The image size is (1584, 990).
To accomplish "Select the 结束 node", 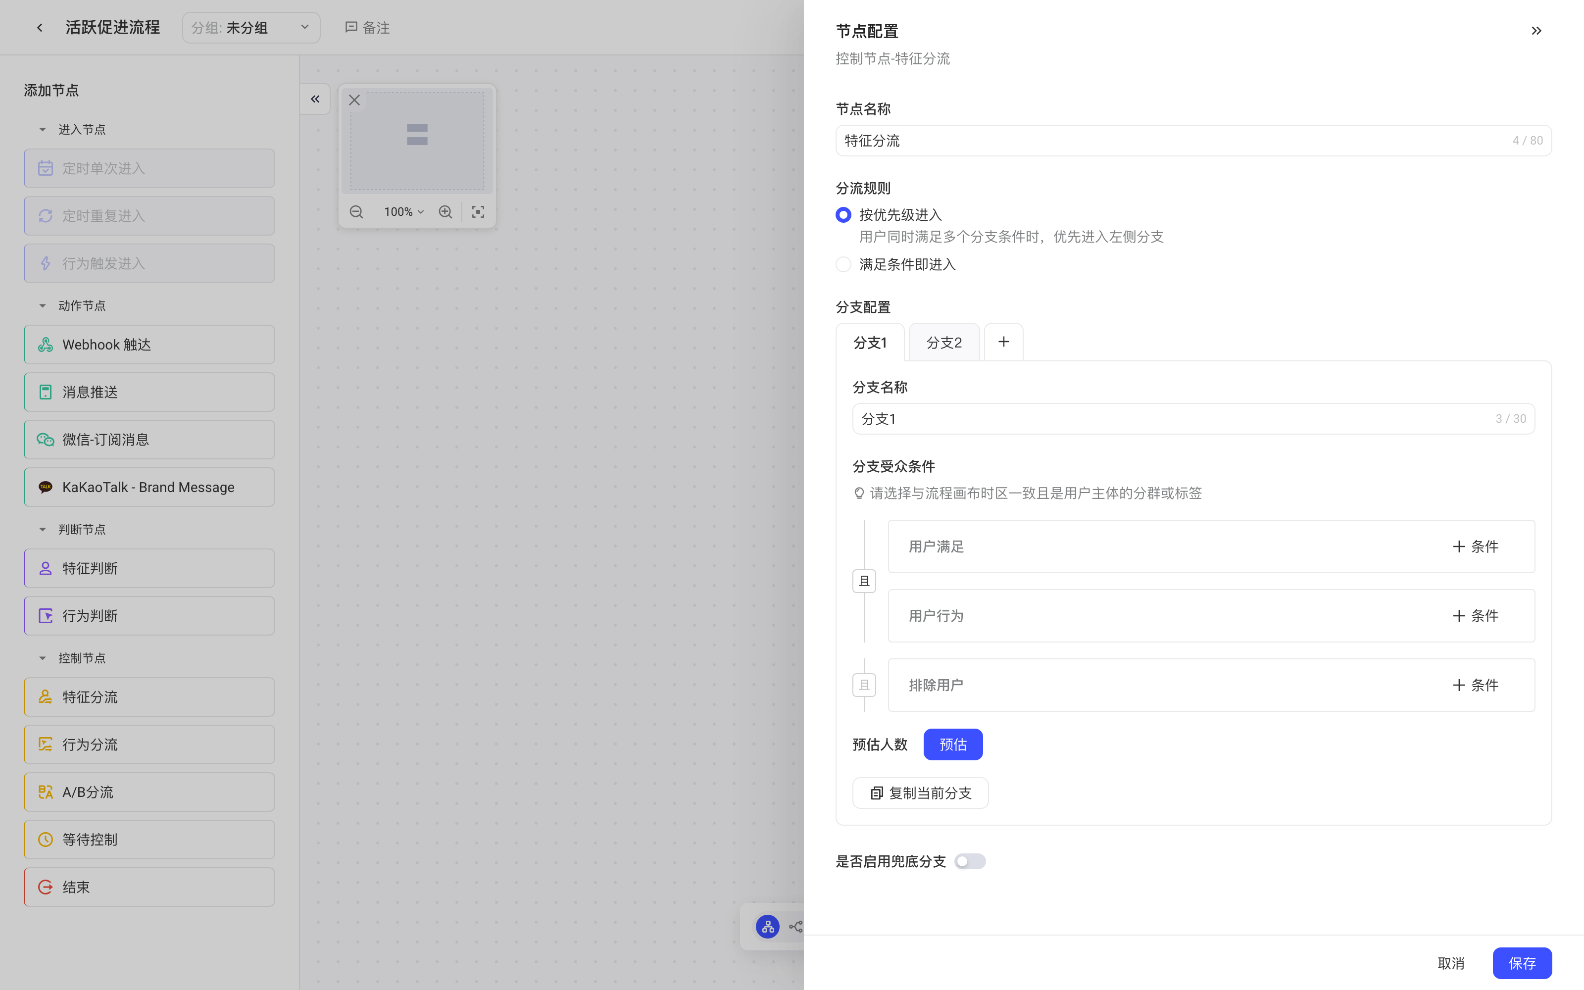I will tap(149, 887).
